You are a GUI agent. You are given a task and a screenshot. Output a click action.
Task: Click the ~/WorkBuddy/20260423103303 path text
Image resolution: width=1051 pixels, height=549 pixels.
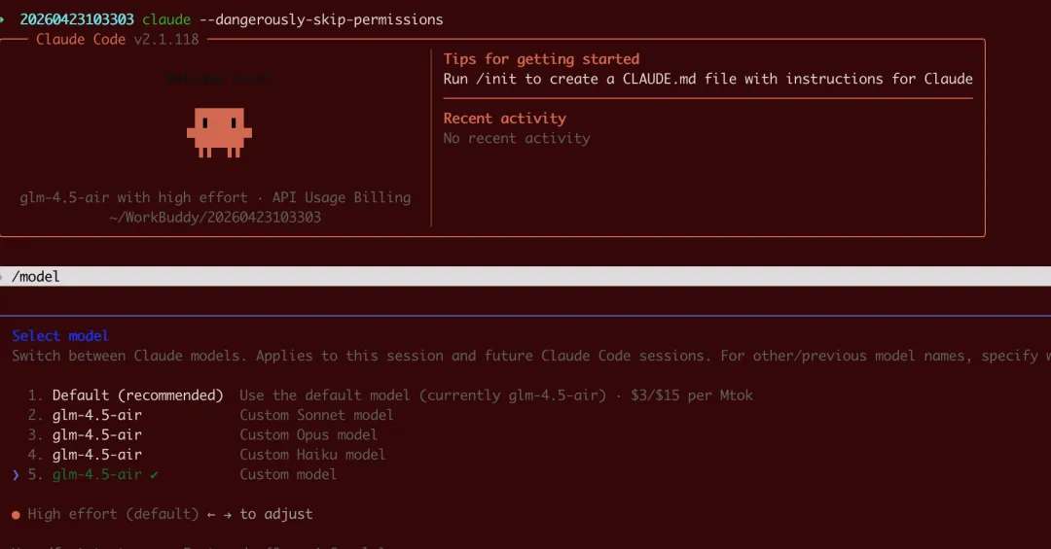215,218
